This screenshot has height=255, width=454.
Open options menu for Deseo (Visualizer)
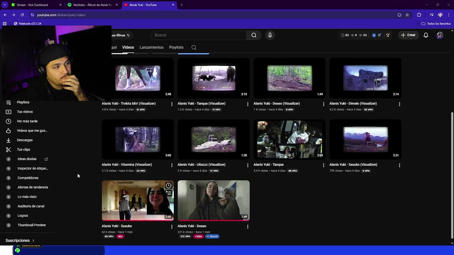pyautogui.click(x=323, y=104)
